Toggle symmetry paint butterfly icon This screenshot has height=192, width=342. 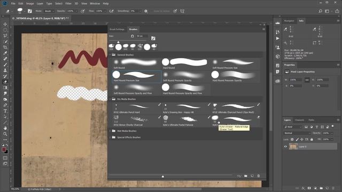click(182, 11)
